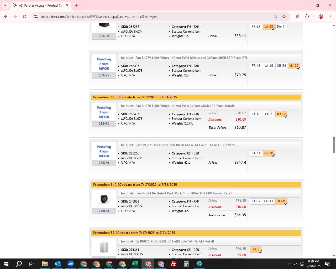Open the Chrome three-dot menu
Screen dimensions: 336x269
point(330,17)
